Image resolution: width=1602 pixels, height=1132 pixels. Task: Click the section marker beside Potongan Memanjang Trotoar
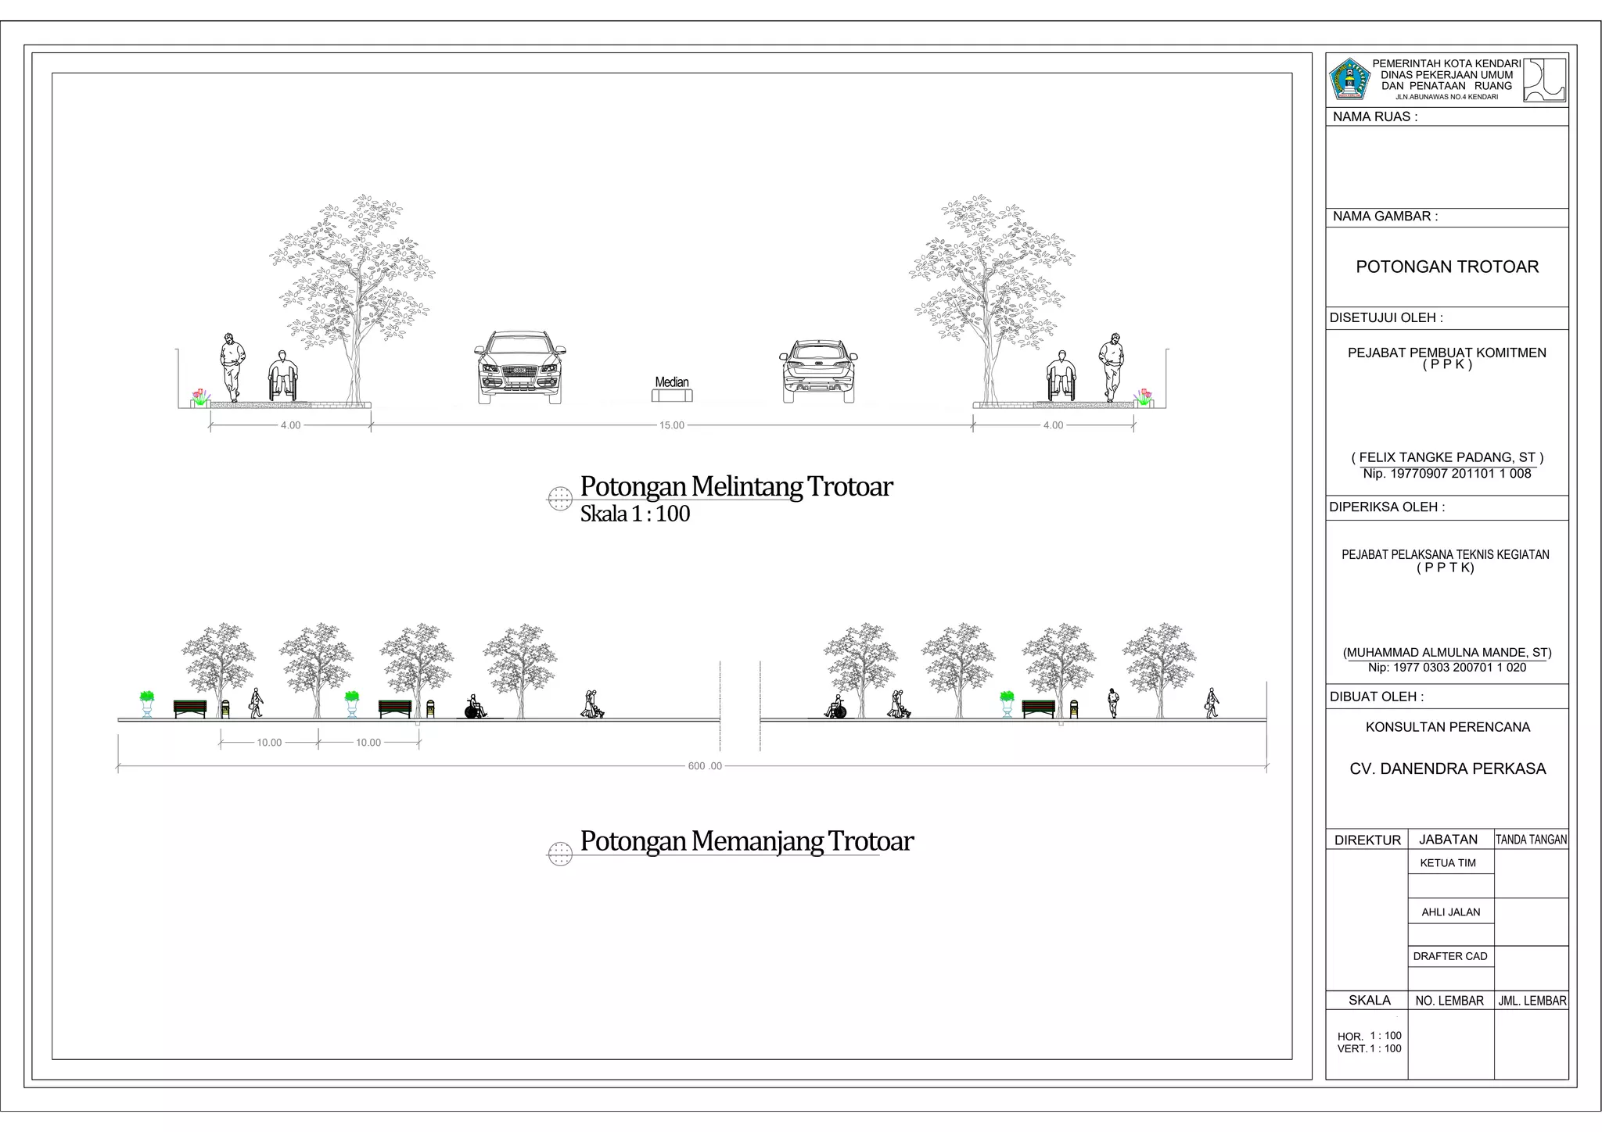point(559,854)
